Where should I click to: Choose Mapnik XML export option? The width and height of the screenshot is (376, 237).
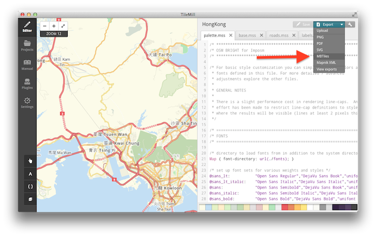[329, 62]
